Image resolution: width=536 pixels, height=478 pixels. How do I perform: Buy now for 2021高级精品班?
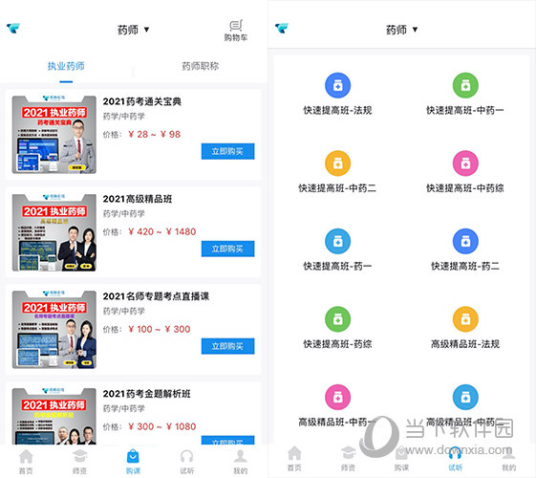(227, 249)
